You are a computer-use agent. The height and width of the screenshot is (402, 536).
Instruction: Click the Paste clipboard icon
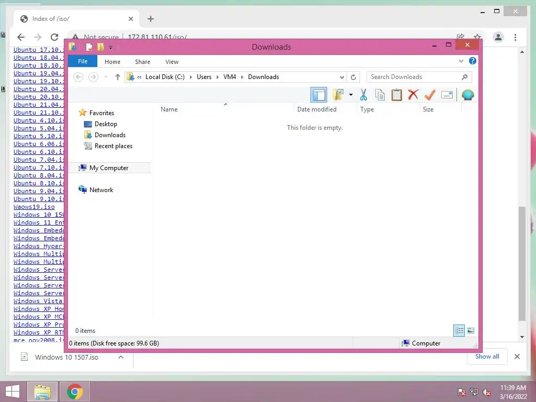tap(397, 95)
